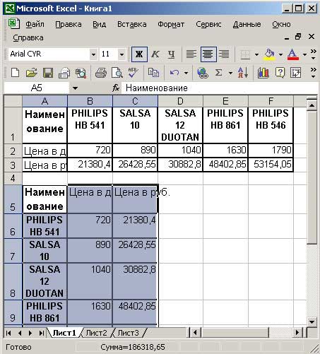
Task: Click the Search magnifier icon on toolbar
Action: point(81,73)
